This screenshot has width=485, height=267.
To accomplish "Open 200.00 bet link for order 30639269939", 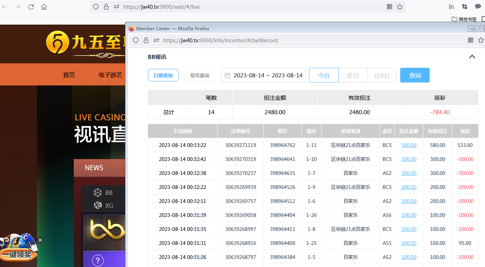I will (409, 187).
